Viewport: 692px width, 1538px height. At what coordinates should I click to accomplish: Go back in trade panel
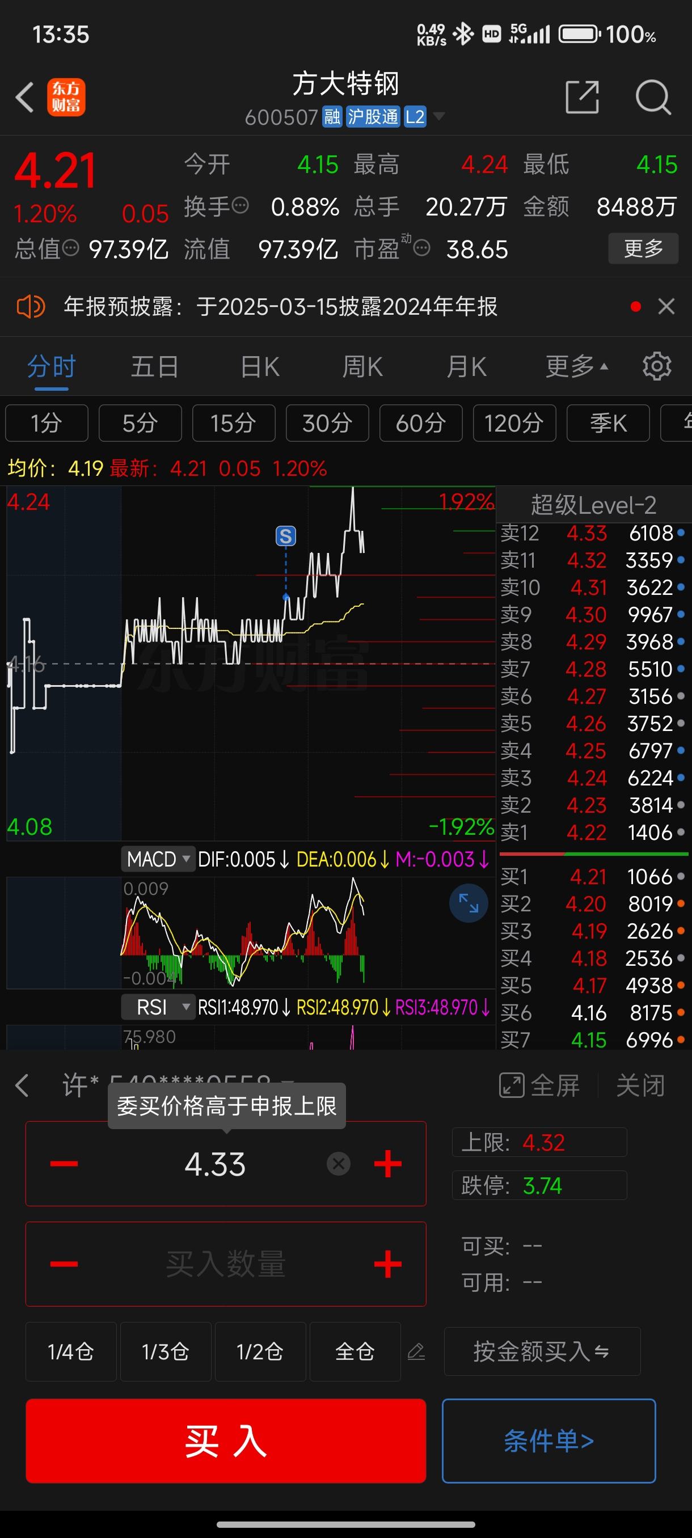click(x=23, y=1085)
